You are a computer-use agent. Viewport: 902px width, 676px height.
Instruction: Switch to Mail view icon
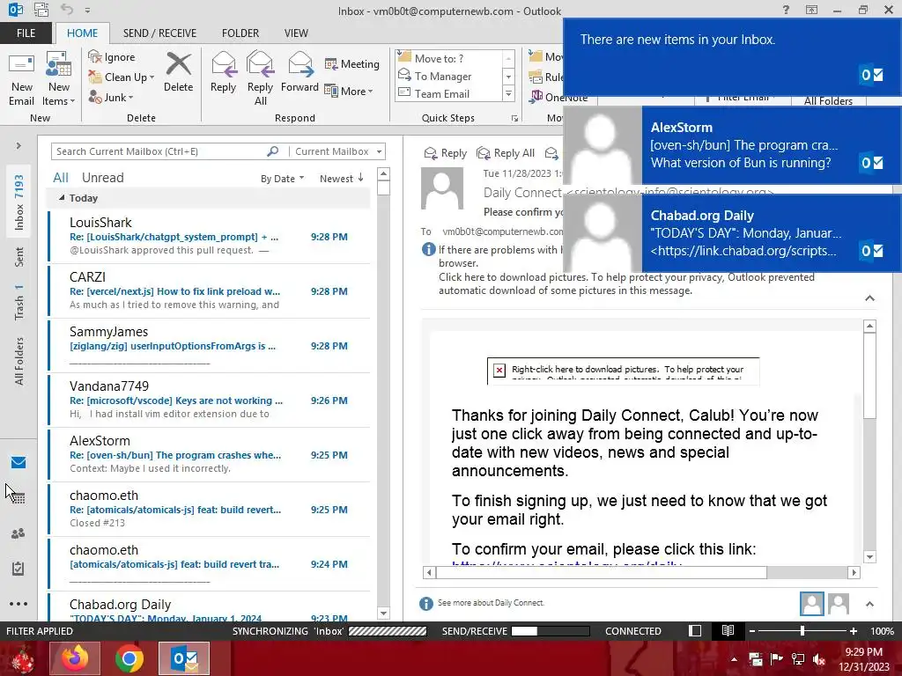click(18, 462)
